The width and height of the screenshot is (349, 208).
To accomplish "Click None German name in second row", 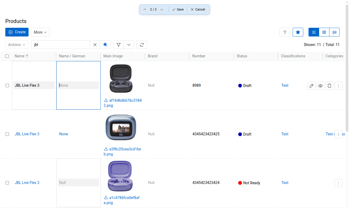I will point(63,134).
